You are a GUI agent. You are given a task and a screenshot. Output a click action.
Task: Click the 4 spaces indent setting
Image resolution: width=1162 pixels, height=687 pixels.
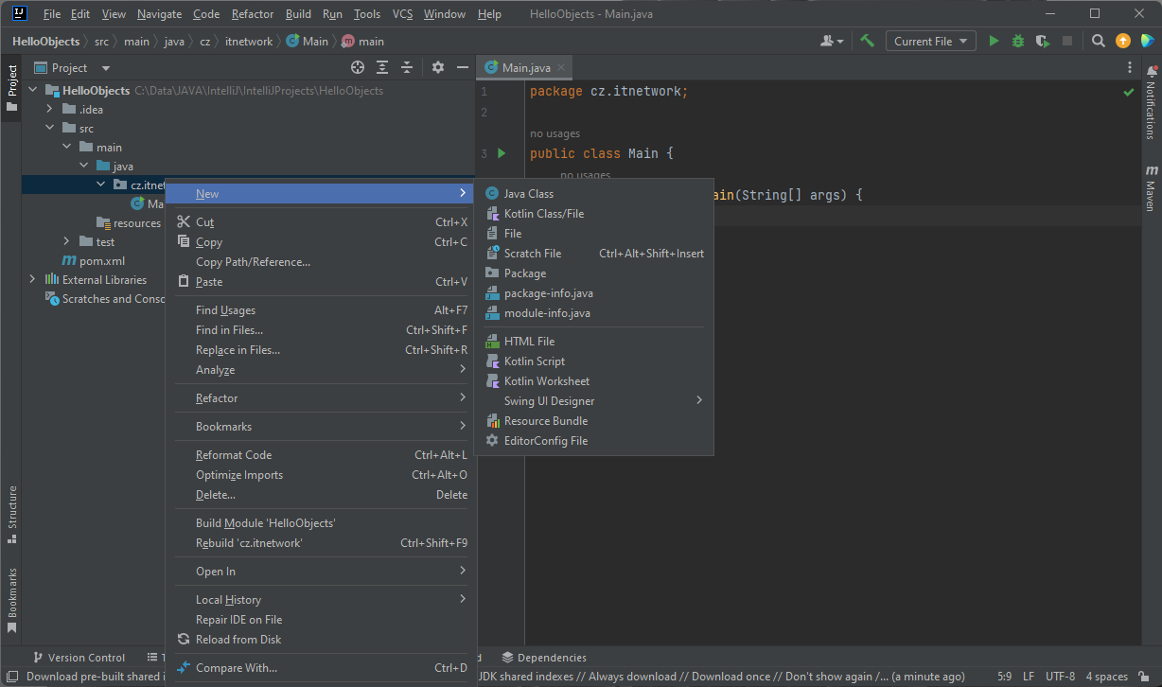(x=1107, y=677)
